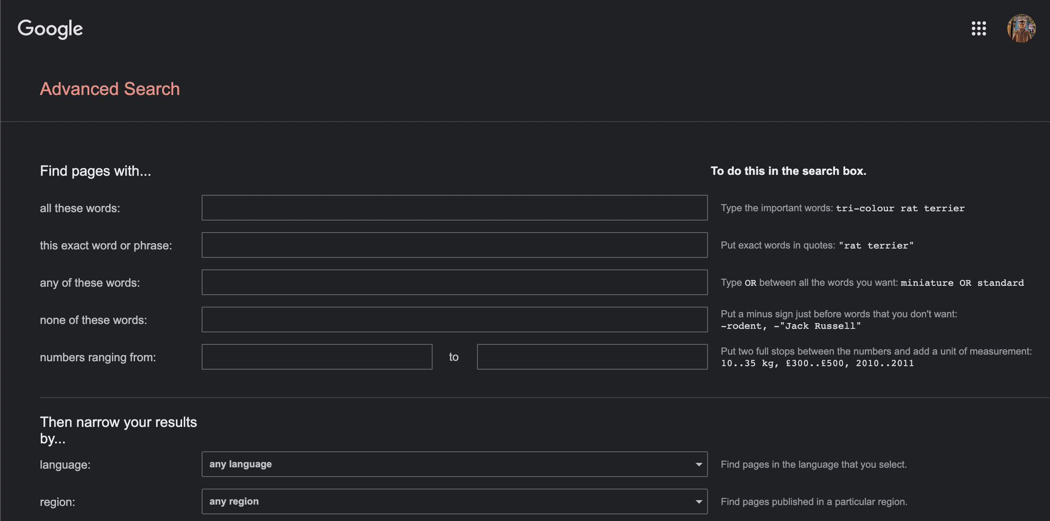1050x521 pixels.
Task: Focus the 'this exact word or phrase' field
Action: pyautogui.click(x=454, y=245)
